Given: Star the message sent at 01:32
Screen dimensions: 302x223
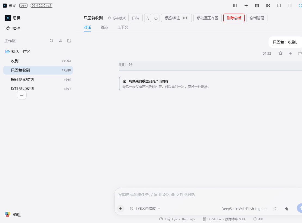Looking at the screenshot, I should pos(281,53).
